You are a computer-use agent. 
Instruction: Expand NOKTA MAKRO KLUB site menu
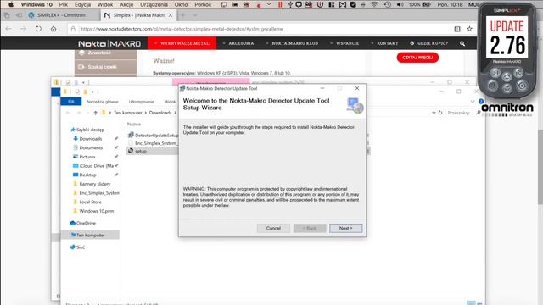(x=292, y=43)
